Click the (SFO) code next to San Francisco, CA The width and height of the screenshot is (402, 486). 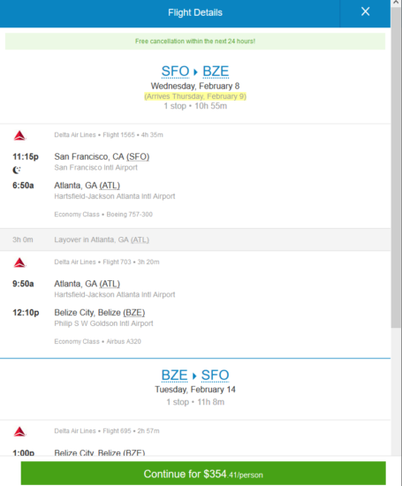click(138, 156)
